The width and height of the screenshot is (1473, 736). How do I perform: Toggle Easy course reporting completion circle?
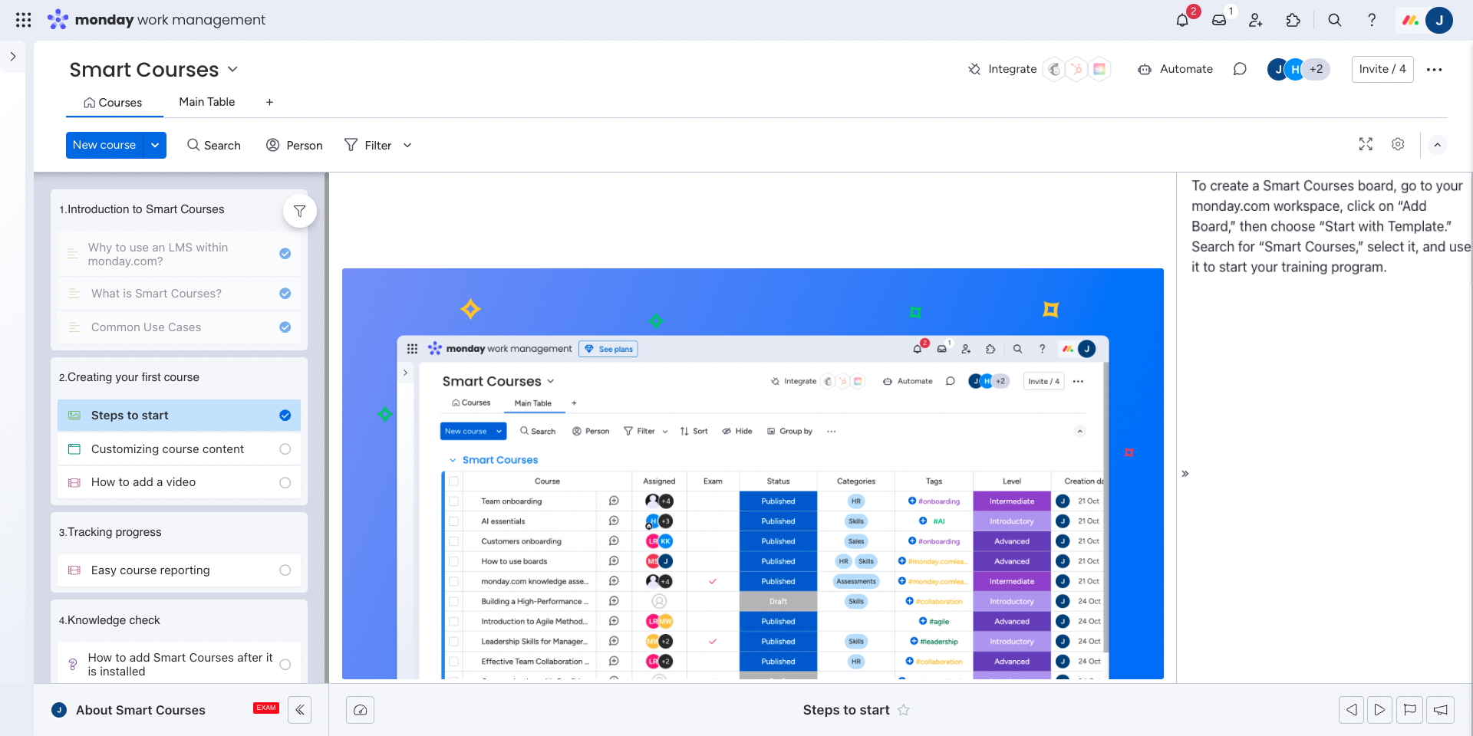point(285,570)
